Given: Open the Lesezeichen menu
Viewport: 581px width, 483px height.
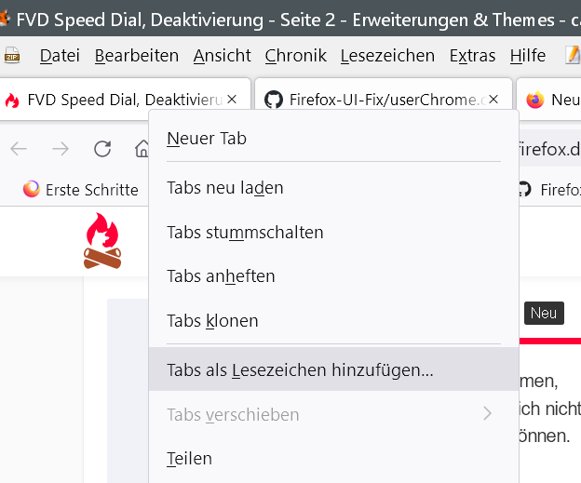Looking at the screenshot, I should pyautogui.click(x=387, y=56).
